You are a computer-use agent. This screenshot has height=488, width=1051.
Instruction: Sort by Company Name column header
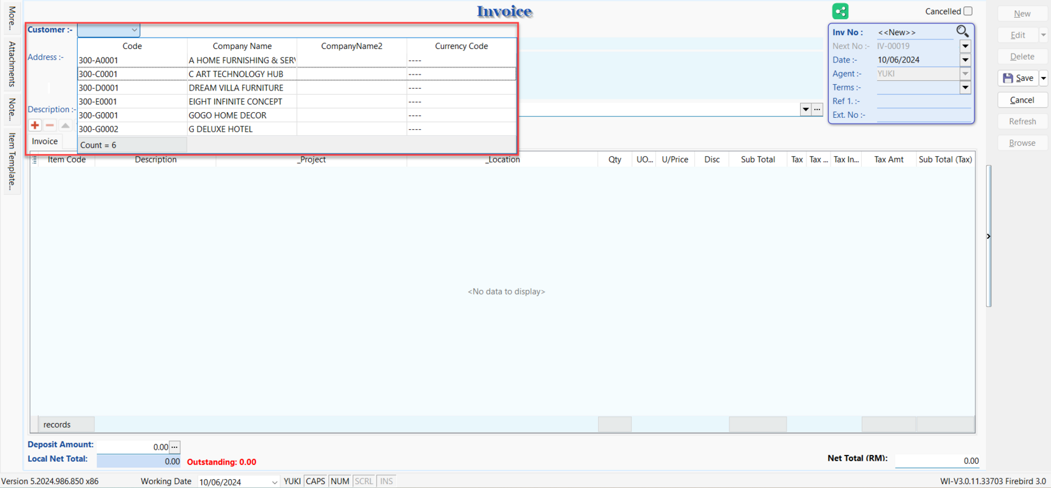(x=242, y=46)
